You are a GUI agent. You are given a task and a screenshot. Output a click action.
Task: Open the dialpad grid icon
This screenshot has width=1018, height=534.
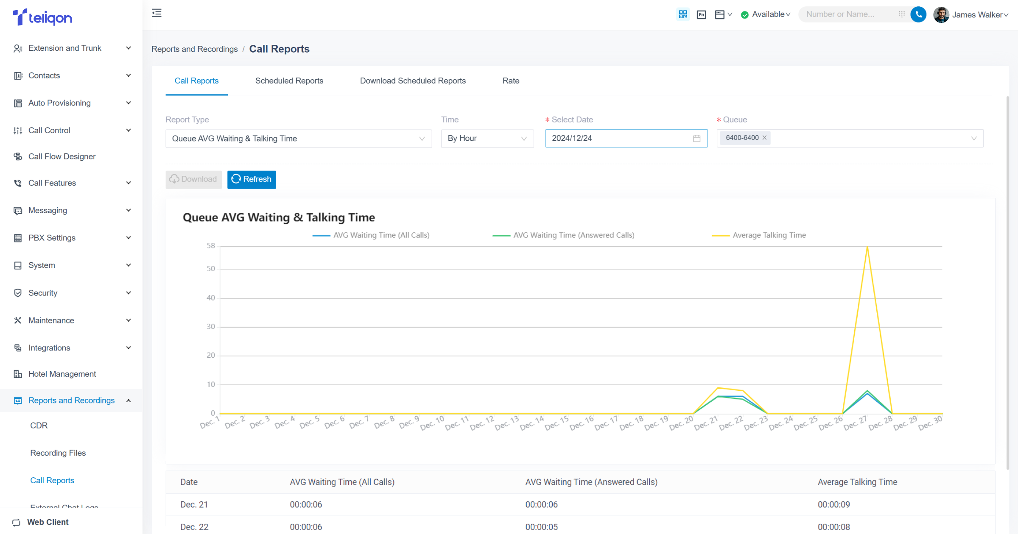tap(902, 14)
